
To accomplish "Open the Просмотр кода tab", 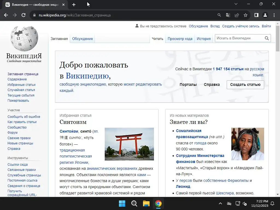I will [x=180, y=39].
